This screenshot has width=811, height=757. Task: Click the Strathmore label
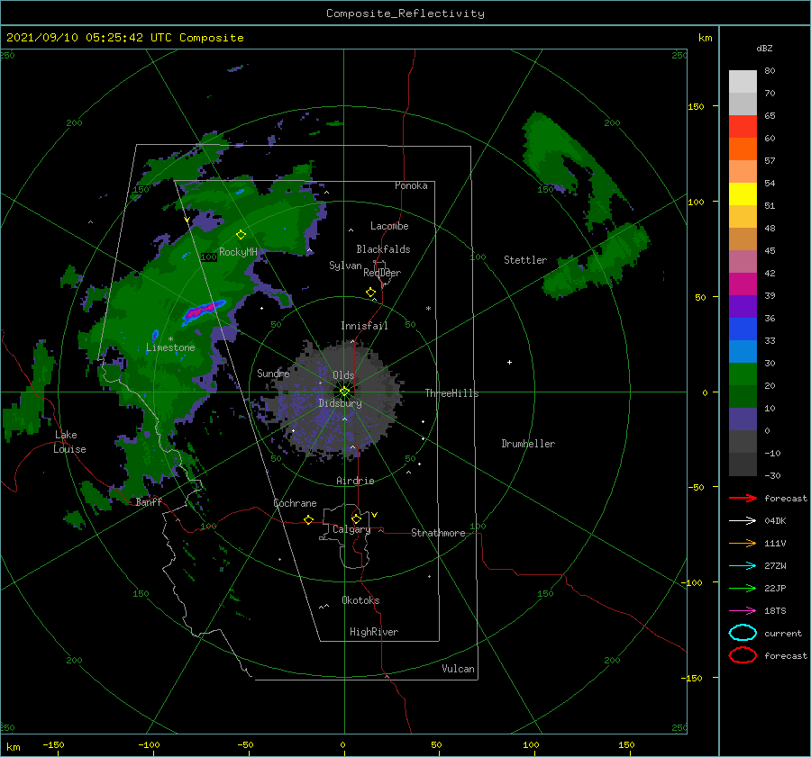[438, 533]
